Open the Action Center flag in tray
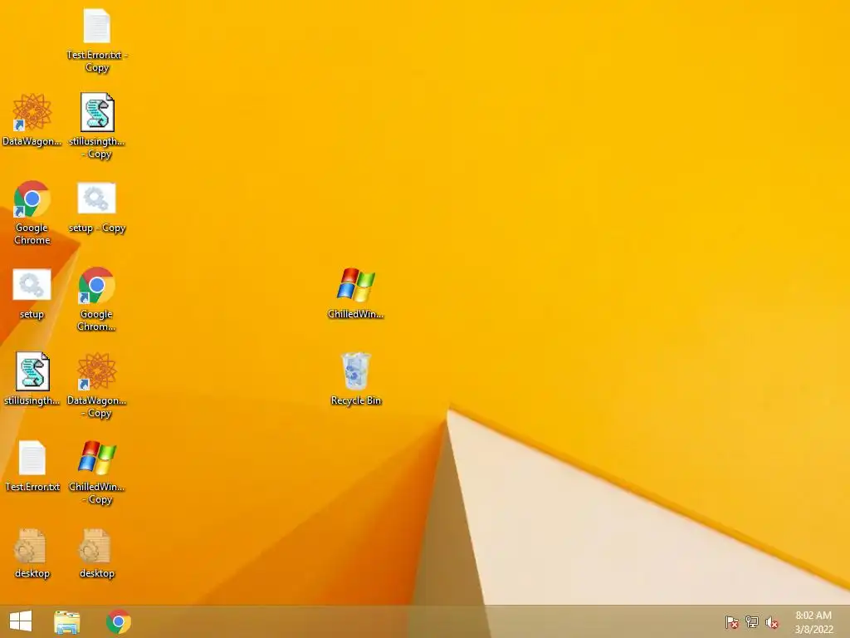The width and height of the screenshot is (850, 638). pyautogui.click(x=731, y=622)
